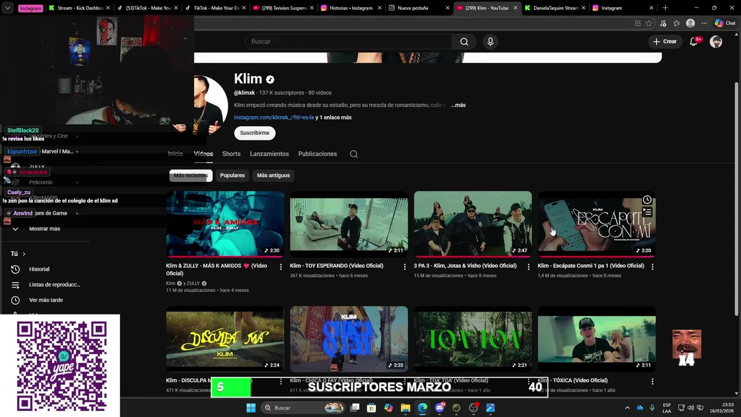
Task: Open options menu for 3 PA 3 video
Action: [x=529, y=266]
